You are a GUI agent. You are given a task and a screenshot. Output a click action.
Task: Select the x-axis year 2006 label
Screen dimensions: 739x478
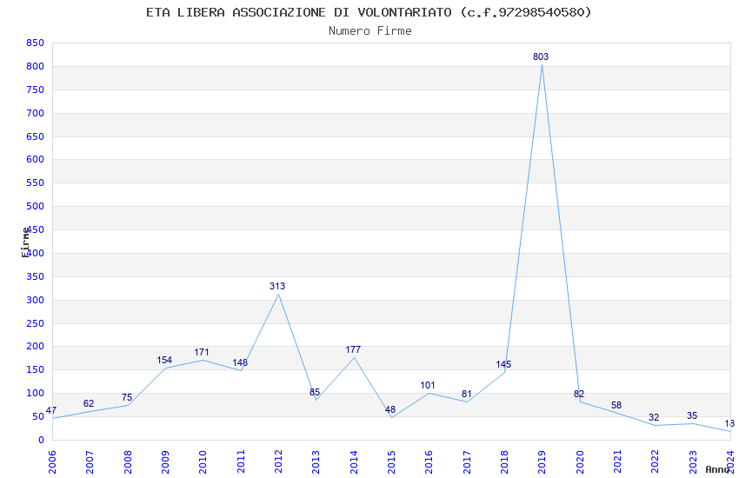coord(52,462)
